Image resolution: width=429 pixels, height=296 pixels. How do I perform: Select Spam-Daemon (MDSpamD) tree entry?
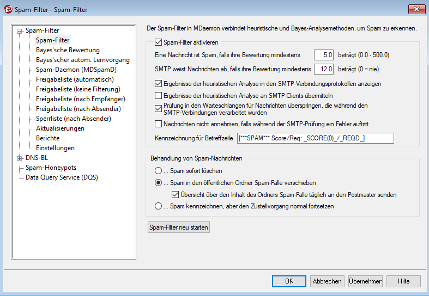click(x=76, y=70)
